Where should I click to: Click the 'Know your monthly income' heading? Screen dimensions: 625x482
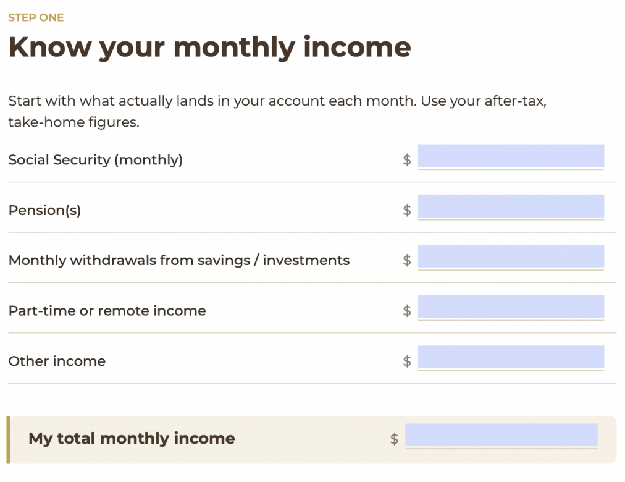[x=209, y=48]
